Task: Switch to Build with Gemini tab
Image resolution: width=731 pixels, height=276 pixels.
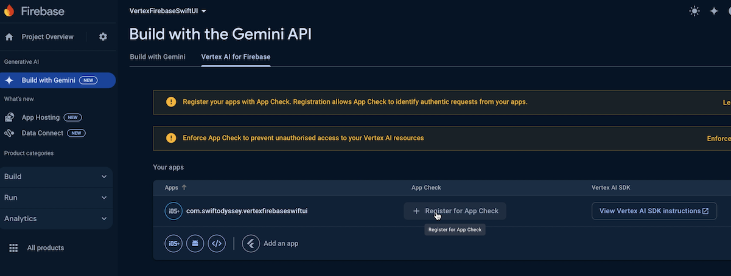Action: [158, 57]
